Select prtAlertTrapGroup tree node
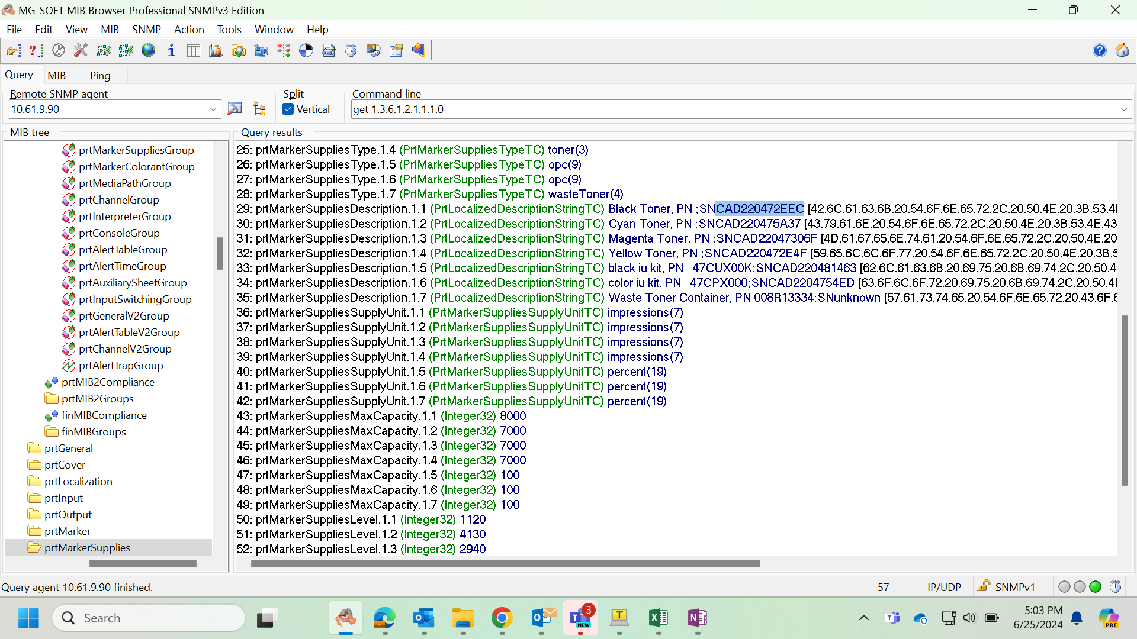Viewport: 1137px width, 639px height. (x=121, y=366)
